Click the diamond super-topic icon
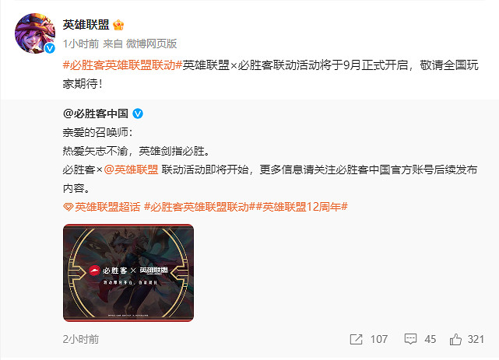499x360 pixels. point(68,207)
